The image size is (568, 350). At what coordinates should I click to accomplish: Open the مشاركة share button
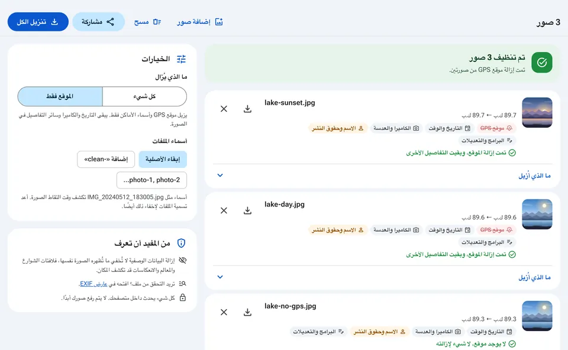pyautogui.click(x=99, y=22)
